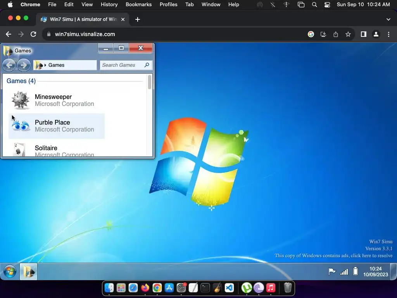Click the magnifier icon in Search Games
Screen dimensions: 397x298
(x=147, y=65)
